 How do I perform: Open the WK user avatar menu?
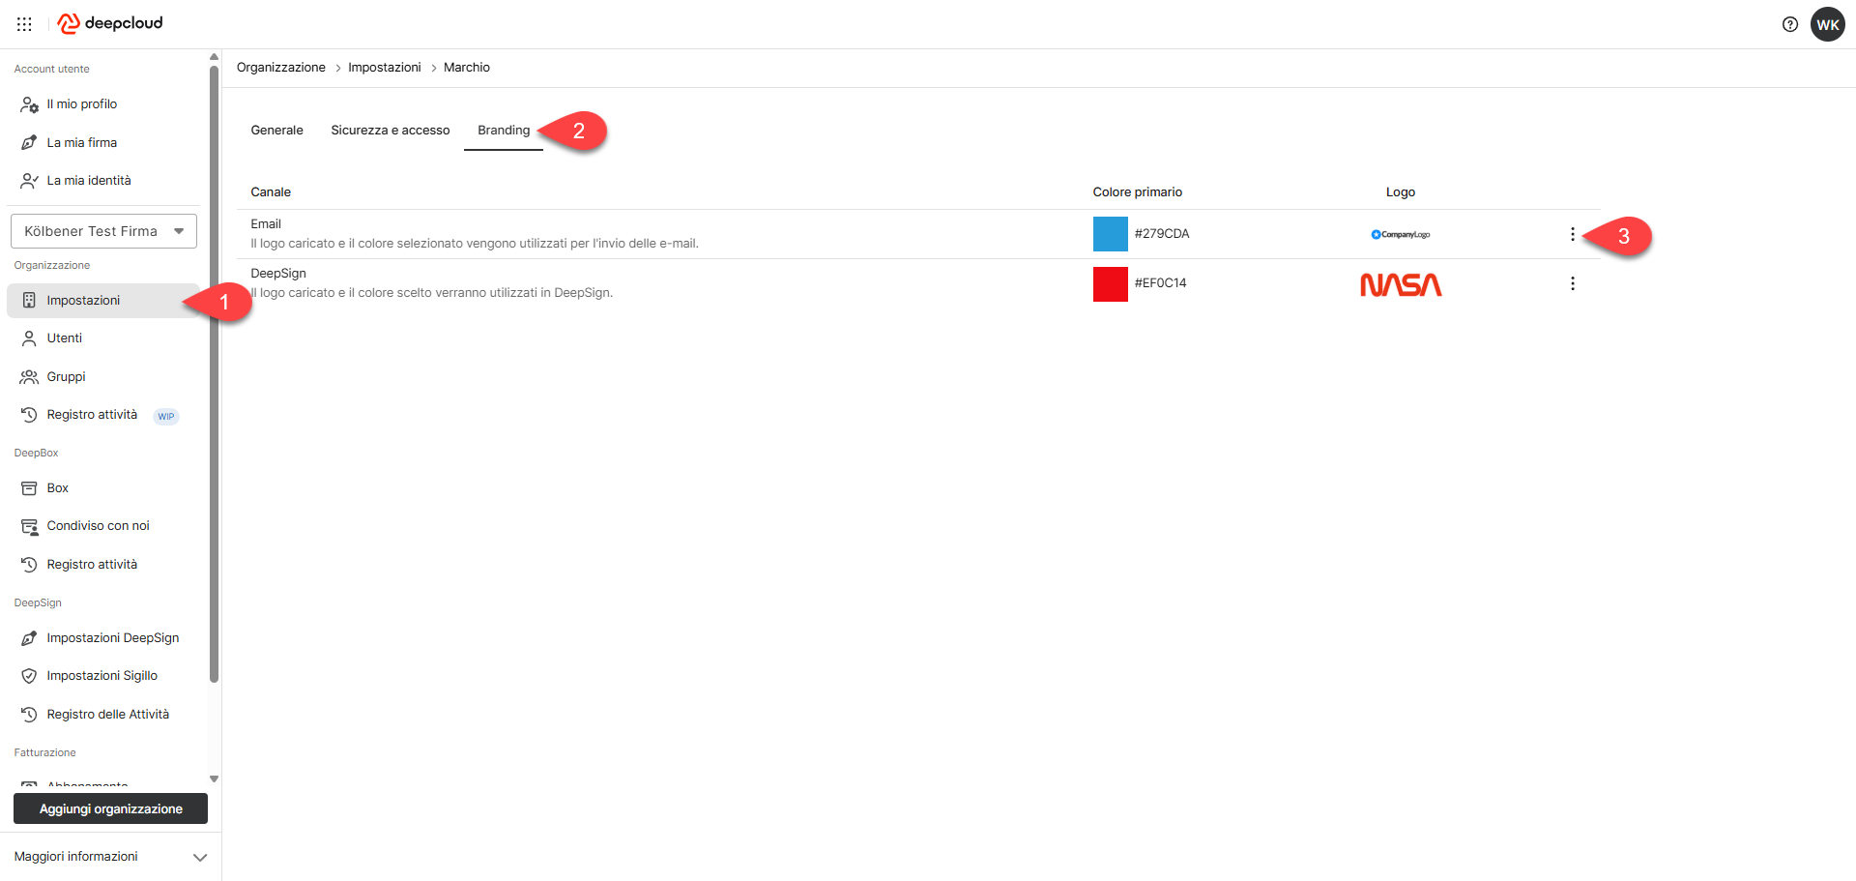(1827, 24)
